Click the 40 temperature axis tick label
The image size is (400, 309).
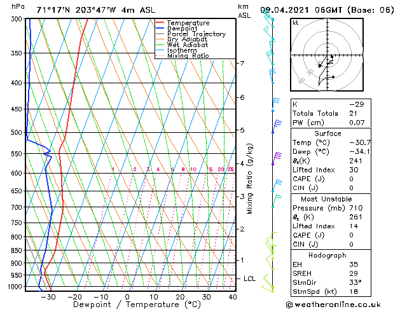click(233, 297)
